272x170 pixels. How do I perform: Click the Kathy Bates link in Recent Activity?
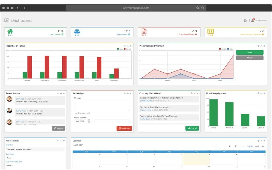21,111
